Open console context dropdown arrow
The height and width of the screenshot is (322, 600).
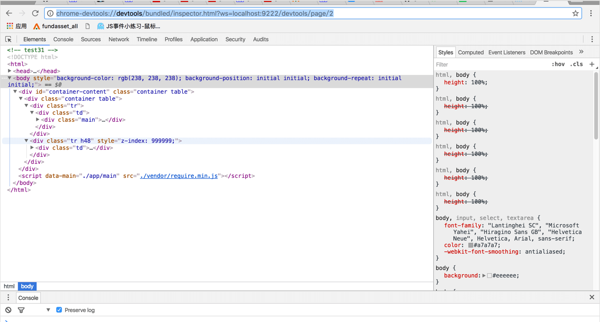(x=48, y=310)
